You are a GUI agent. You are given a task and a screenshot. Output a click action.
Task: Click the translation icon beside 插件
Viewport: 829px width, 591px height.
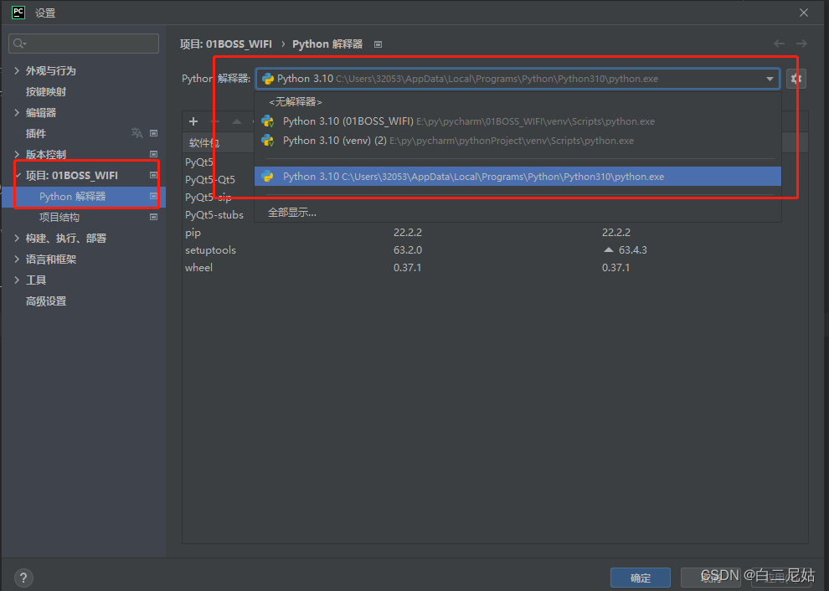137,133
